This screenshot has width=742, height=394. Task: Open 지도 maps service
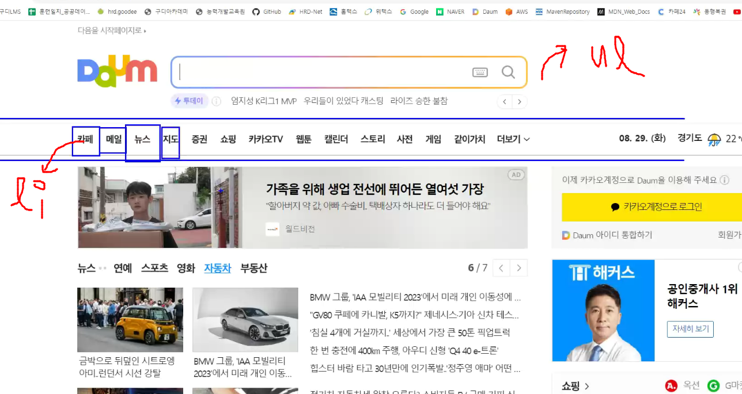[171, 139]
